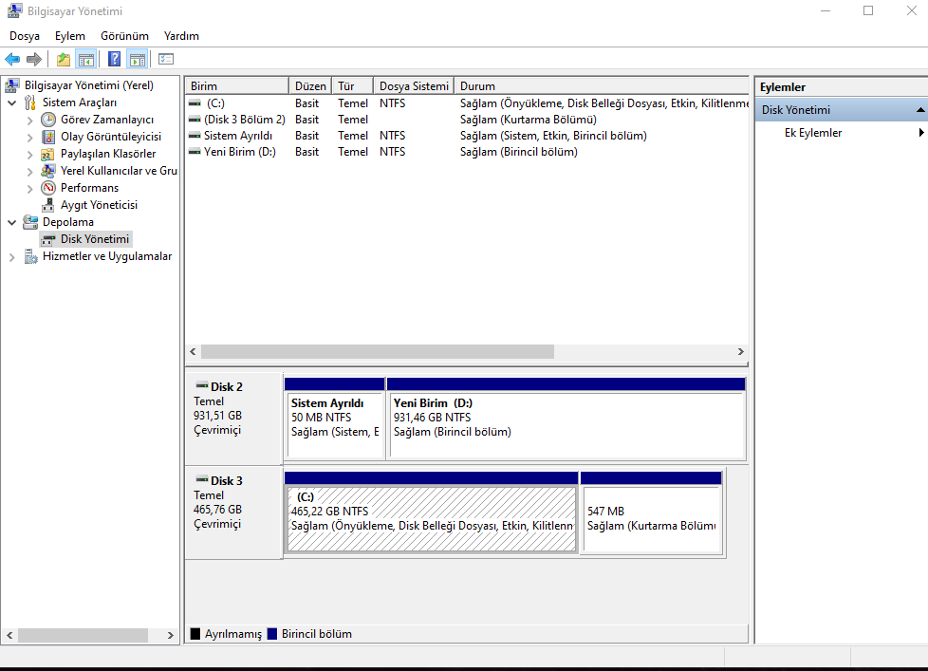Click the Up one level folder icon
This screenshot has width=928, height=671.
64,59
